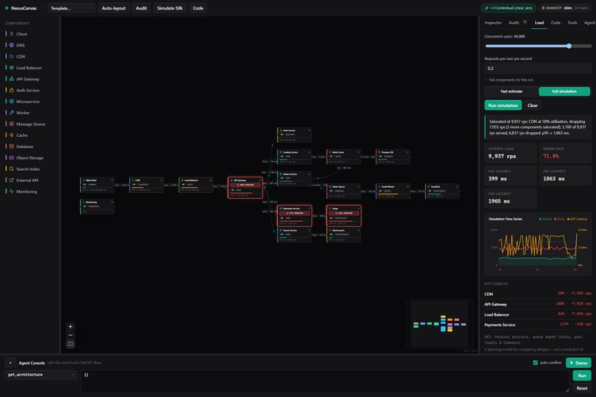
Task: Select the API Gateway node on canvas
Action: (x=245, y=188)
